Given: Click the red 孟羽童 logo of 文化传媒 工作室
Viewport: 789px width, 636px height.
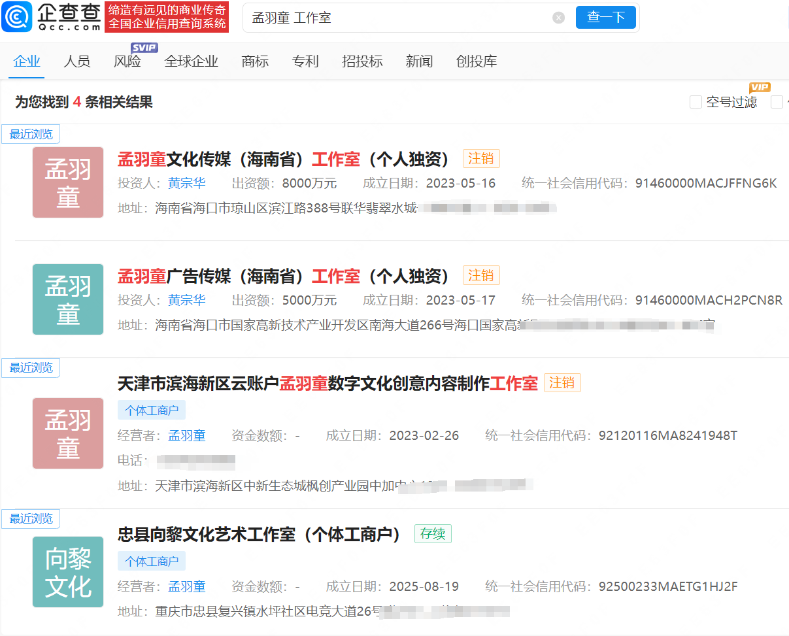Looking at the screenshot, I should pyautogui.click(x=68, y=182).
